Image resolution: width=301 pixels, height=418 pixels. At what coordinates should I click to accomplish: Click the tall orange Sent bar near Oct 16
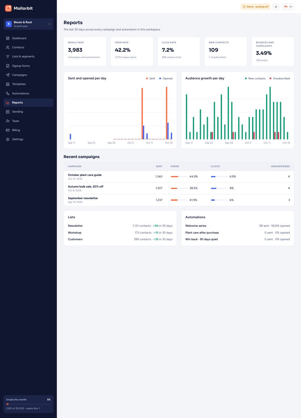pos(166,113)
